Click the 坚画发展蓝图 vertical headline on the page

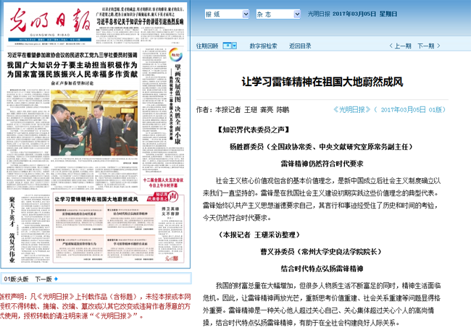[178, 96]
